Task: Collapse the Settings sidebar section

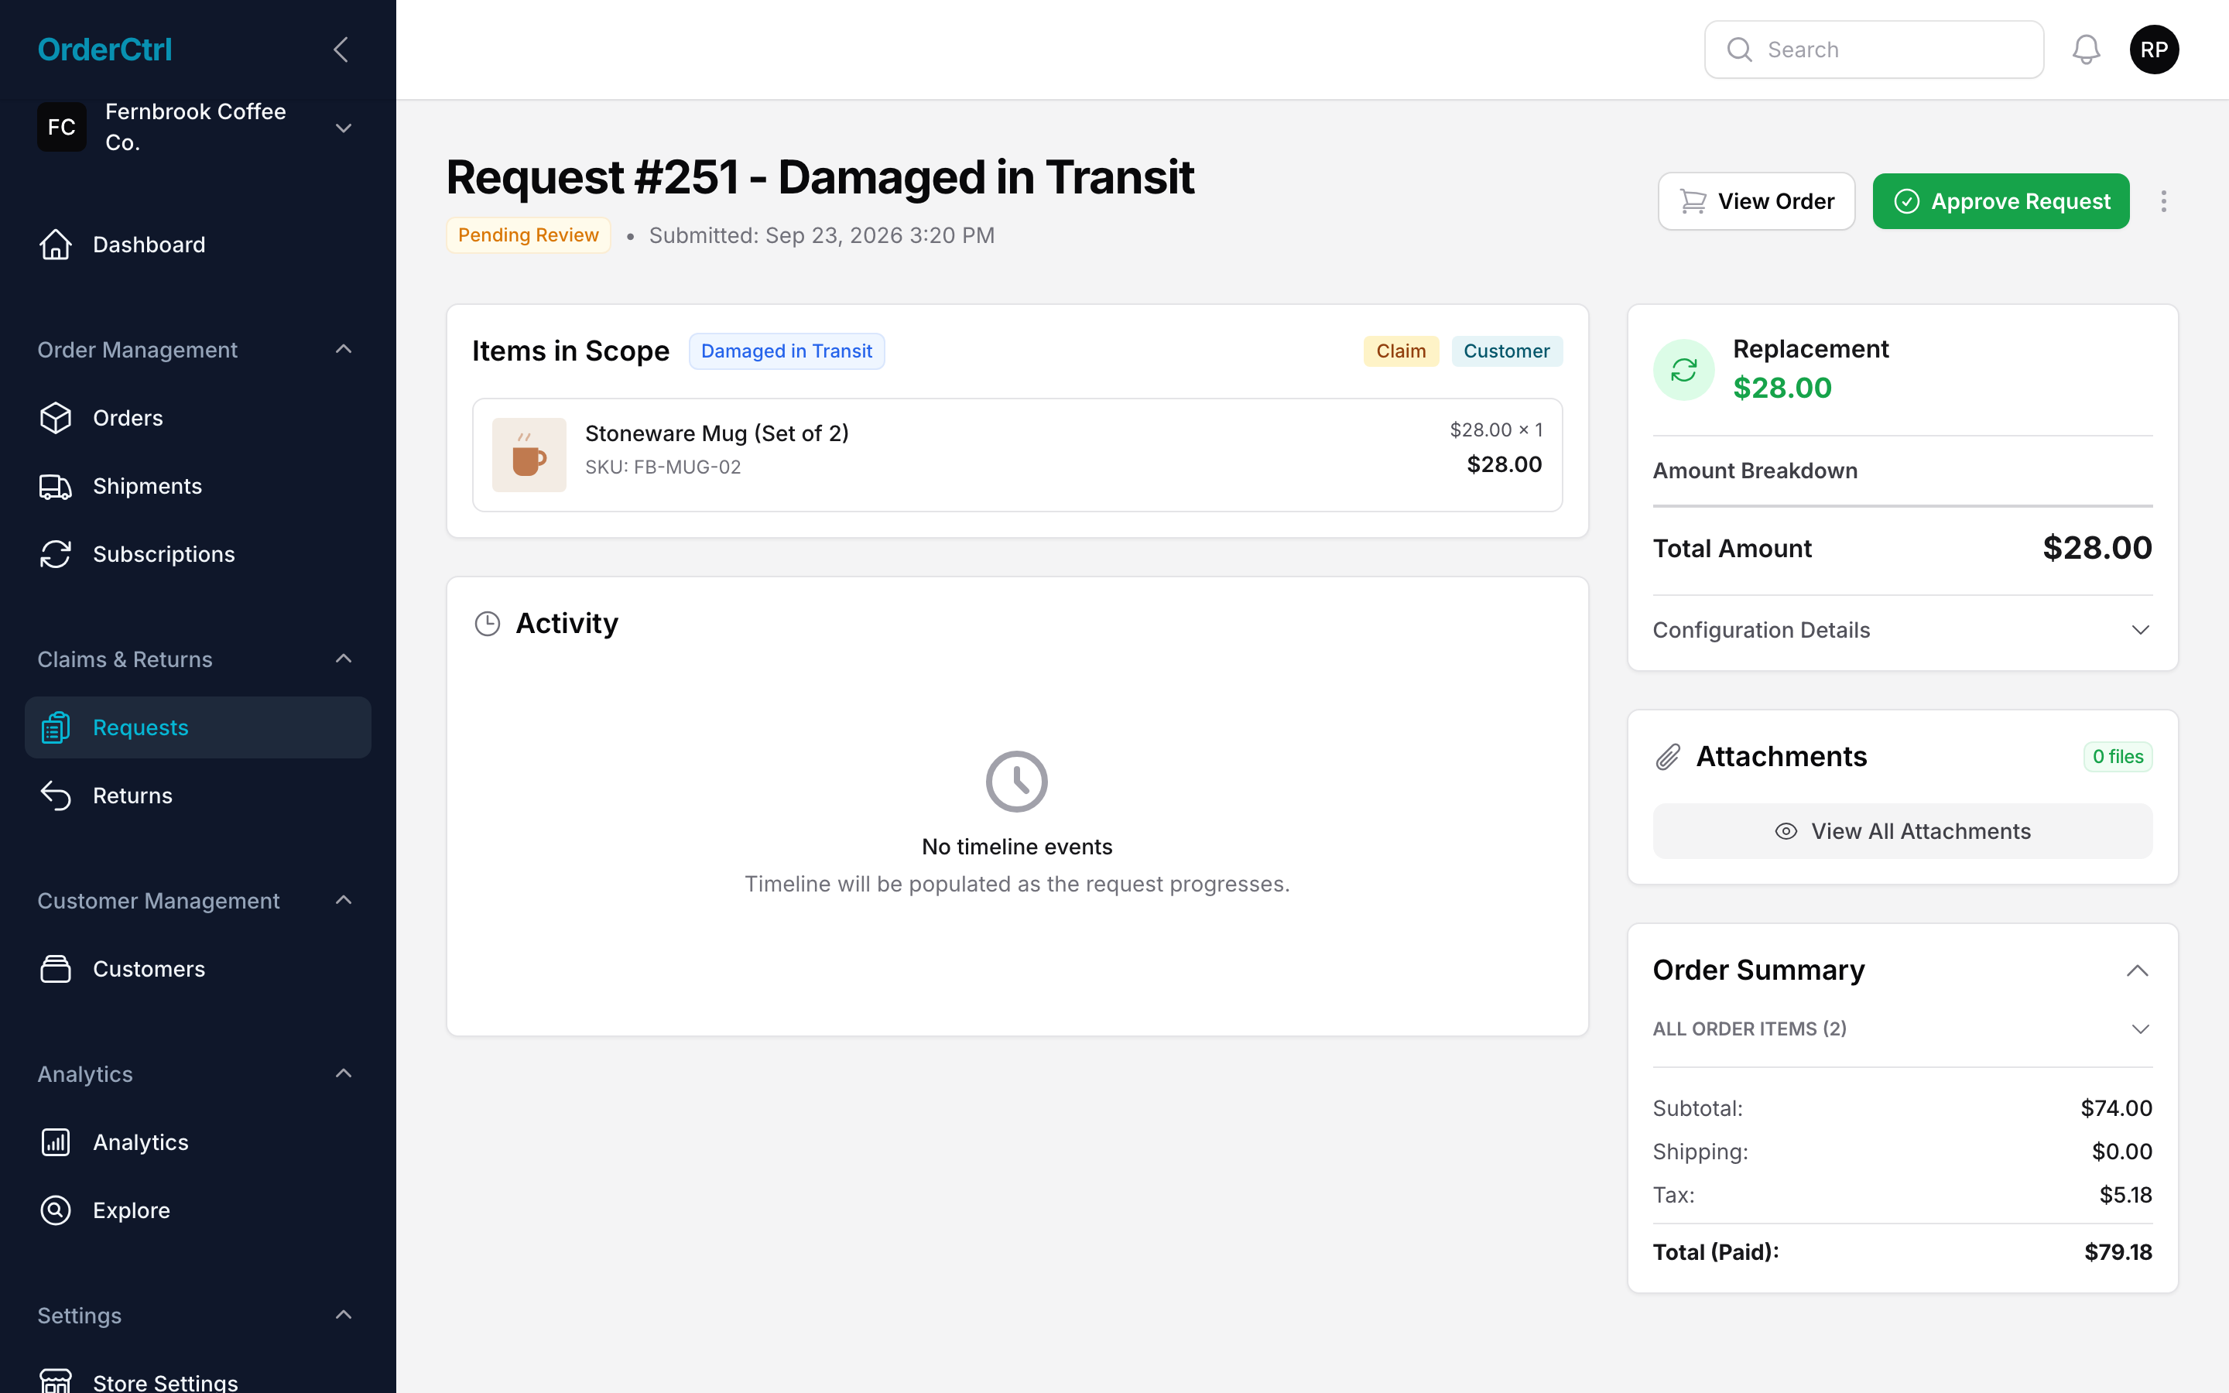Action: click(x=344, y=1315)
